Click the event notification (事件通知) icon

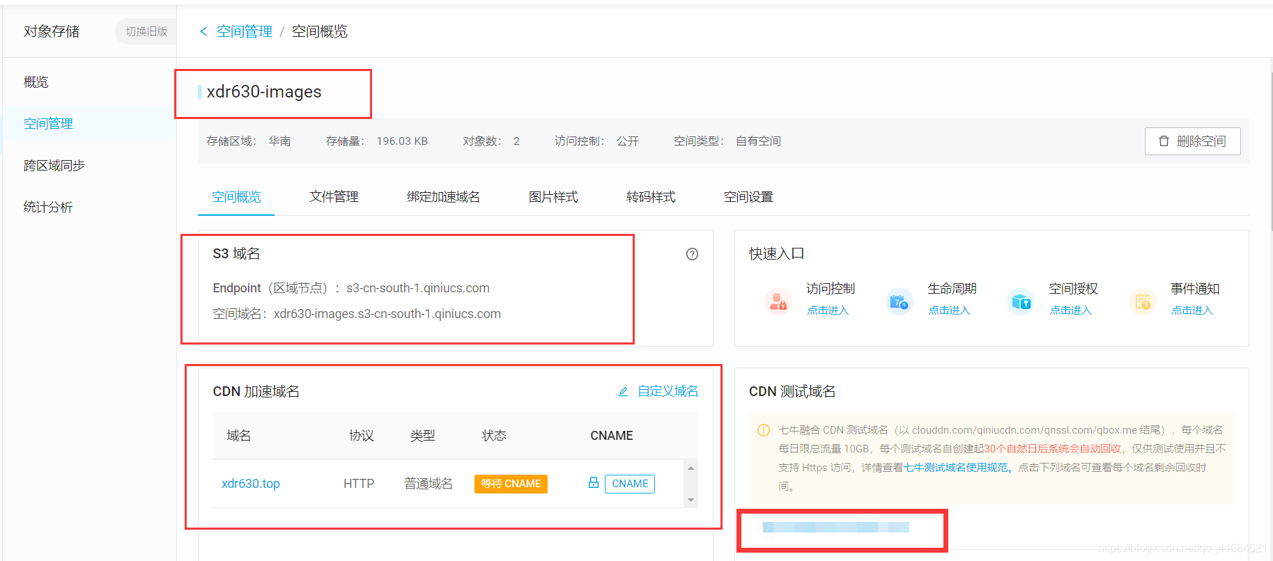point(1142,302)
